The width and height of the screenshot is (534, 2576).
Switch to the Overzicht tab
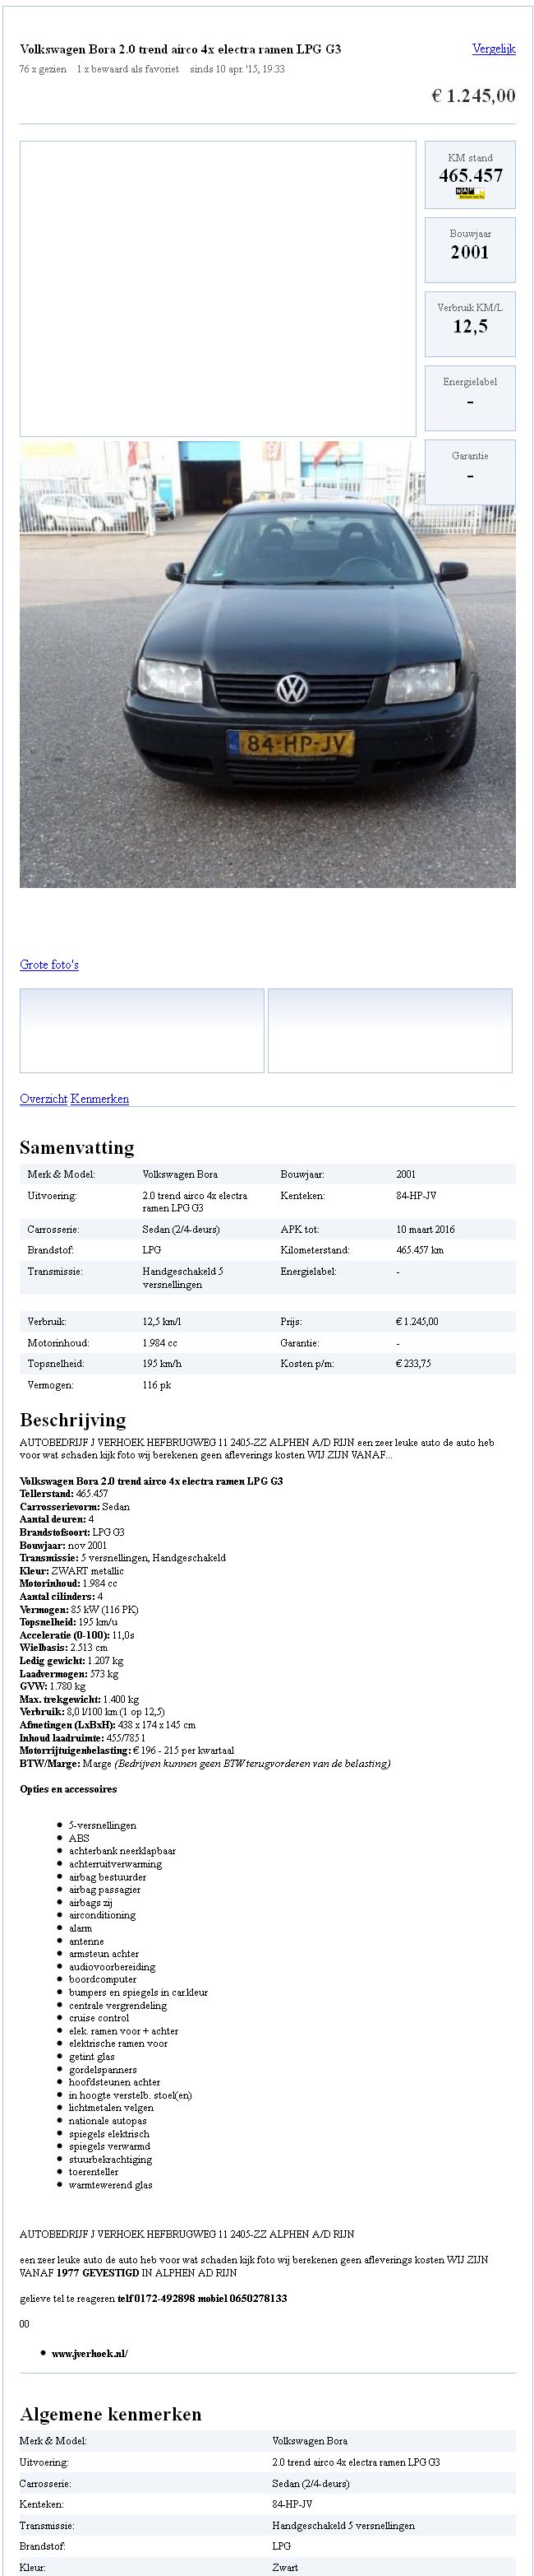[x=43, y=1098]
